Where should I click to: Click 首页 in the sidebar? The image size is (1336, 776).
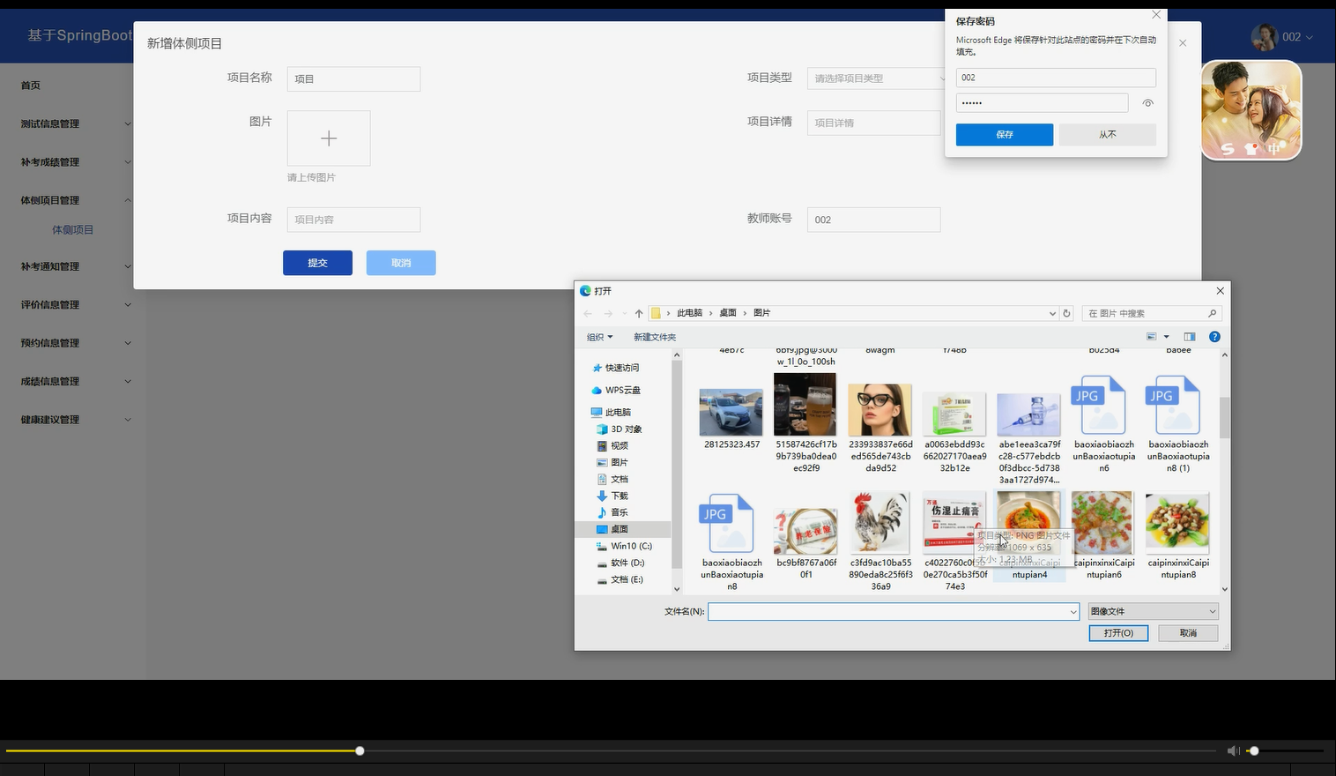(31, 86)
